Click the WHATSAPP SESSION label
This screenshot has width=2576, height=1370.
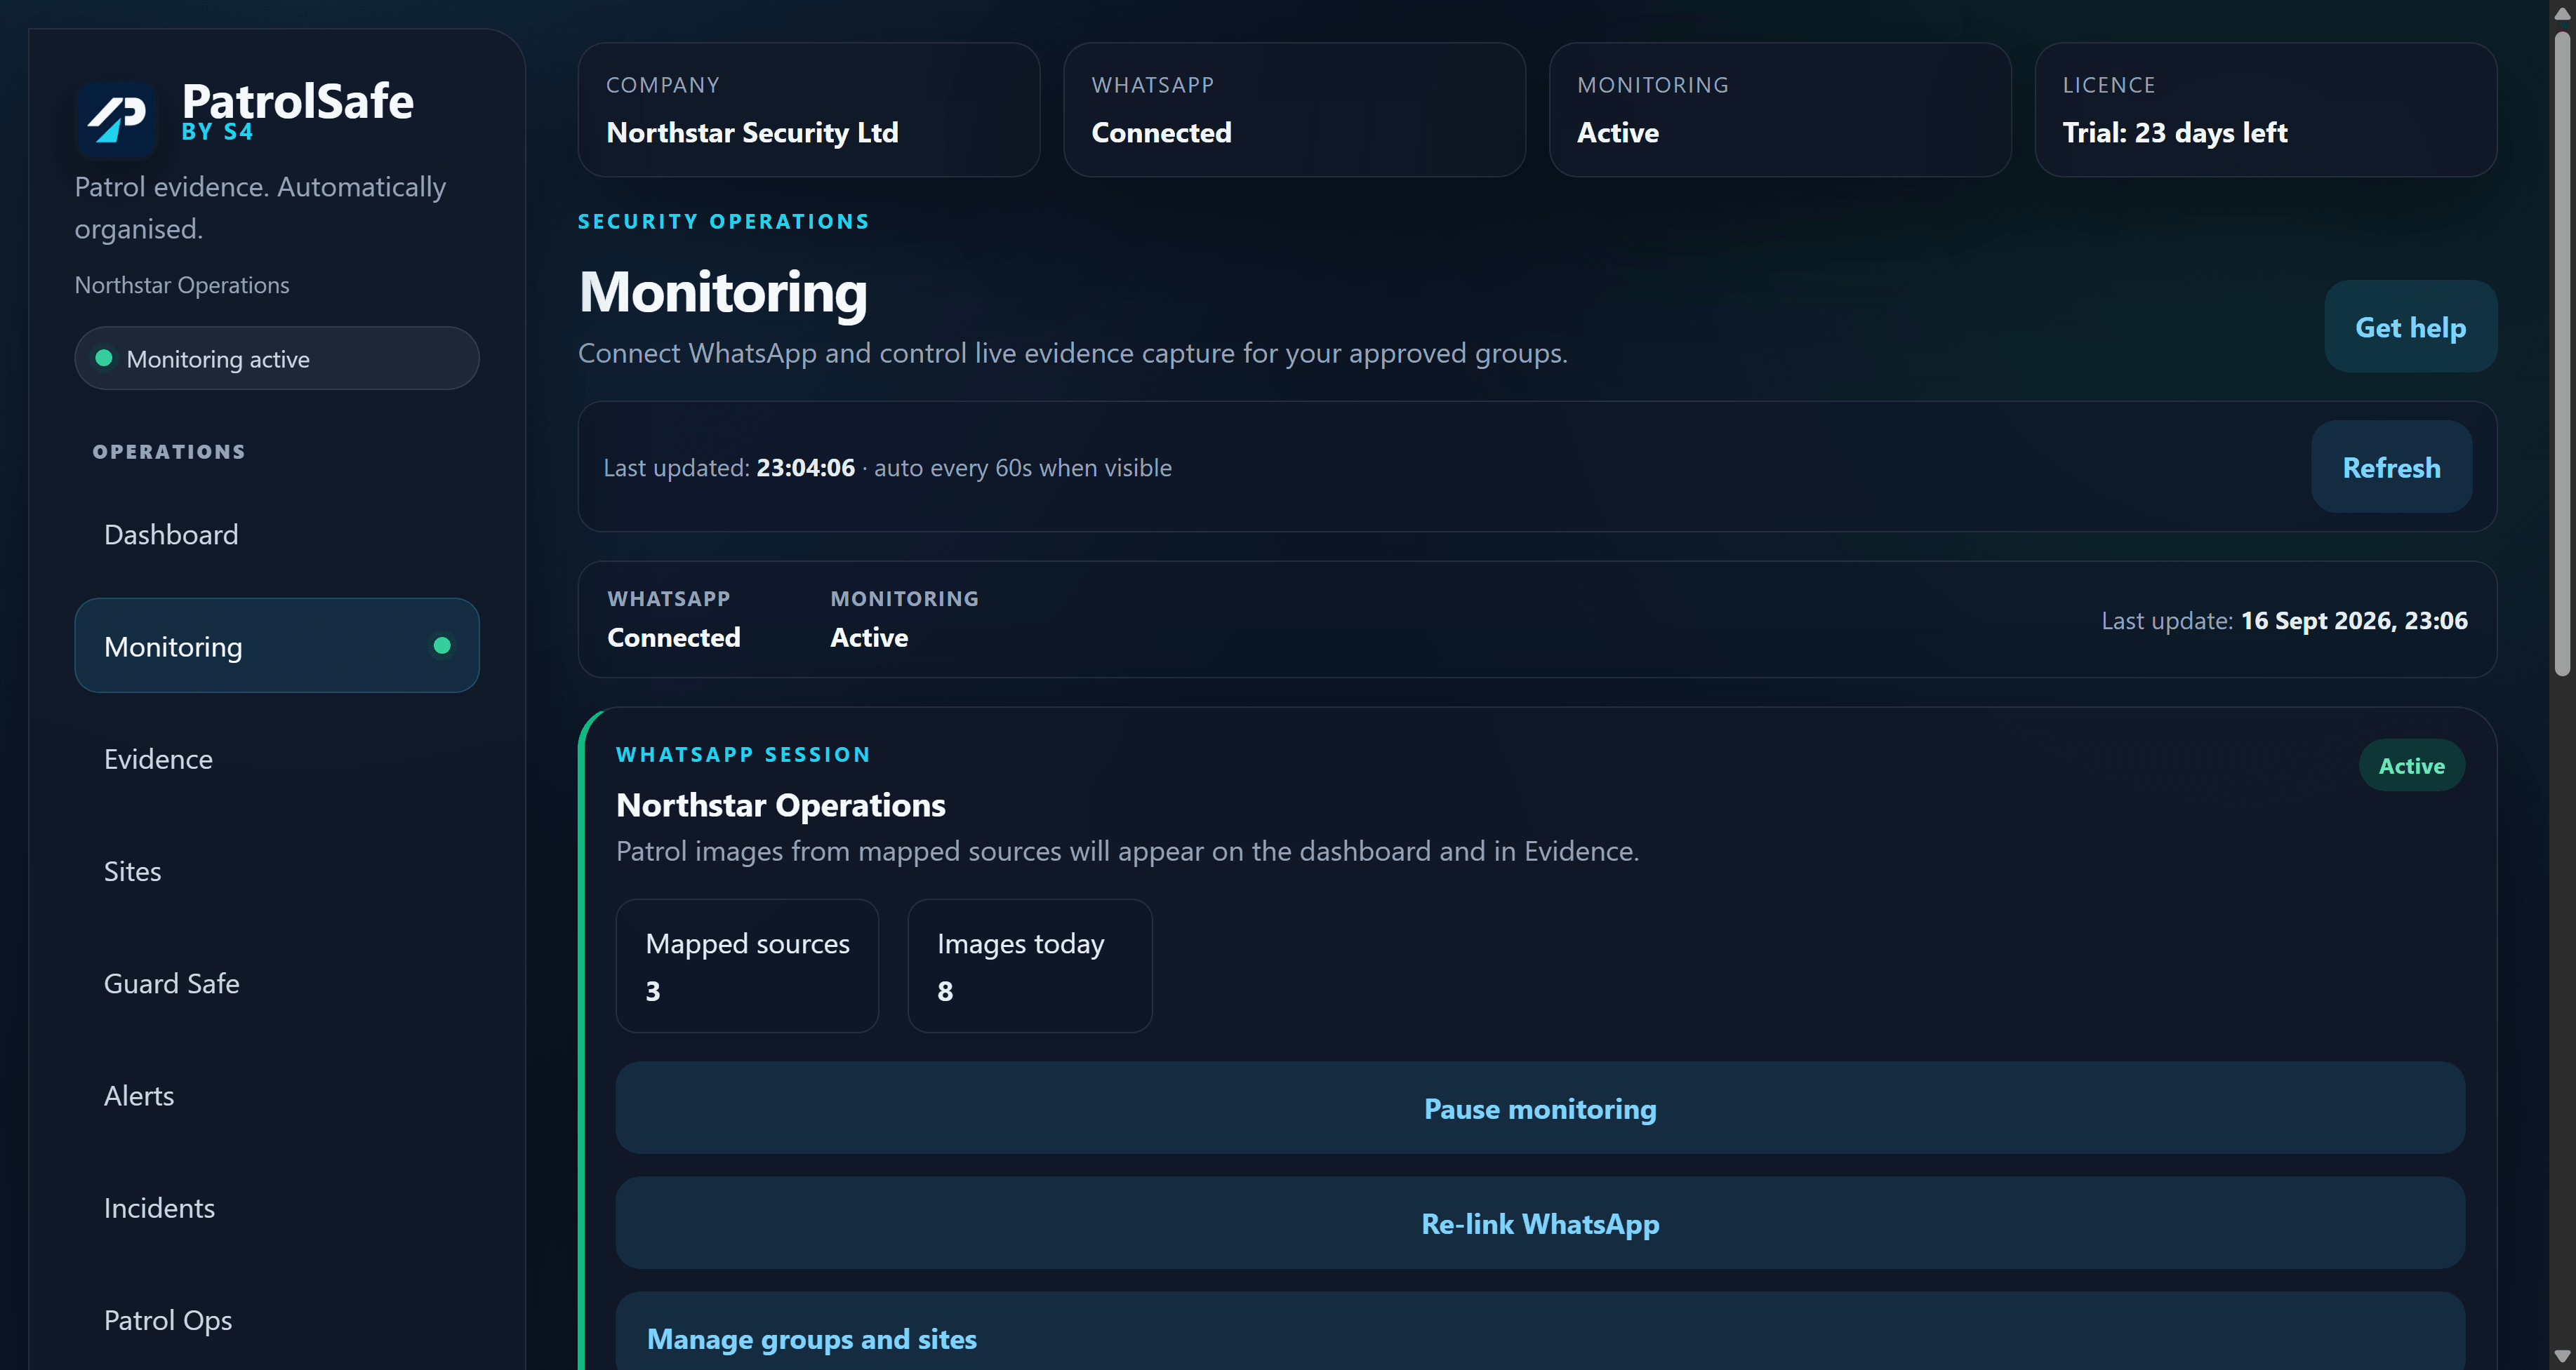tap(743, 755)
